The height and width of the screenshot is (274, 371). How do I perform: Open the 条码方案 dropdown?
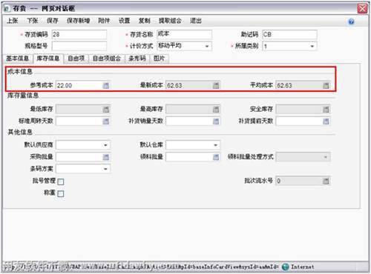pyautogui.click(x=105, y=169)
